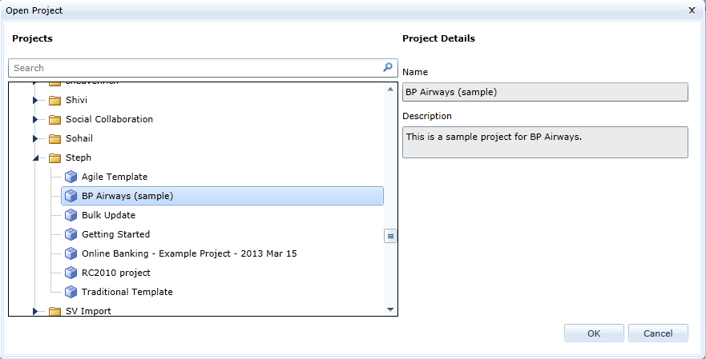Expand the Sohail folder node
Image resolution: width=706 pixels, height=359 pixels.
[x=35, y=138]
